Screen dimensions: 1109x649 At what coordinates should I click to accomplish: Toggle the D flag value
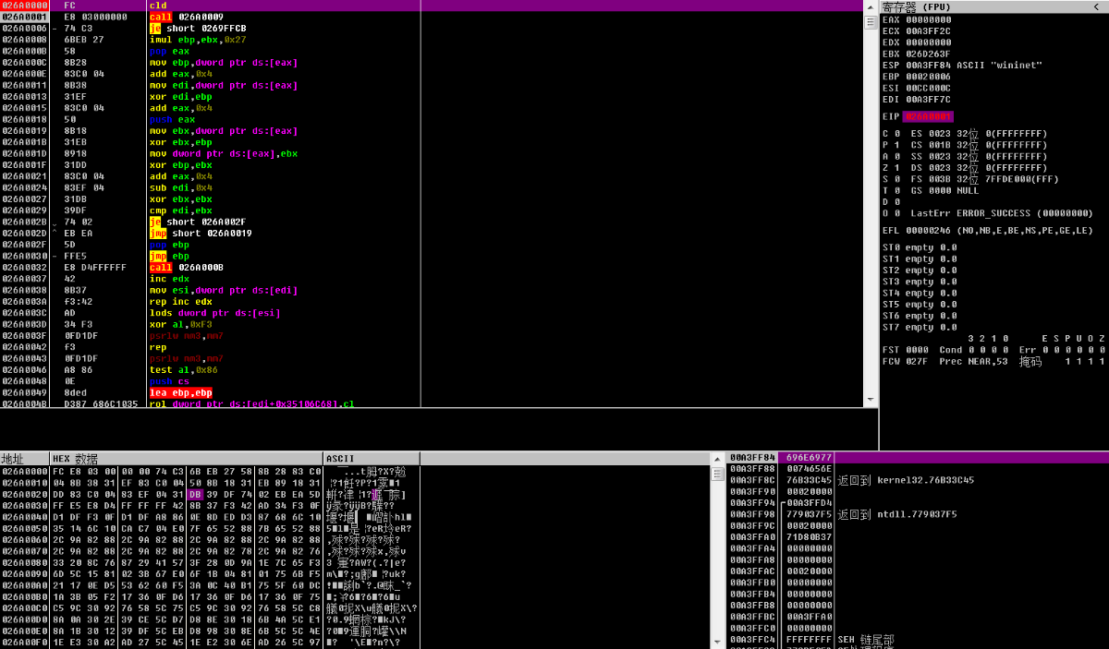[x=896, y=202]
